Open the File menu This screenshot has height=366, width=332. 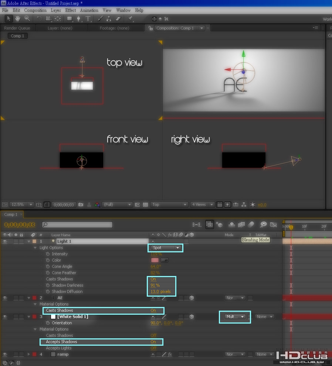tap(5, 10)
